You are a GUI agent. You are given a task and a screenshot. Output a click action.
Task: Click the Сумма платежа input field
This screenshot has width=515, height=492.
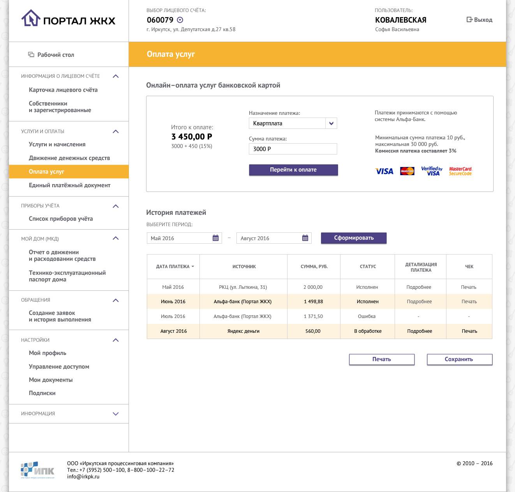point(293,149)
